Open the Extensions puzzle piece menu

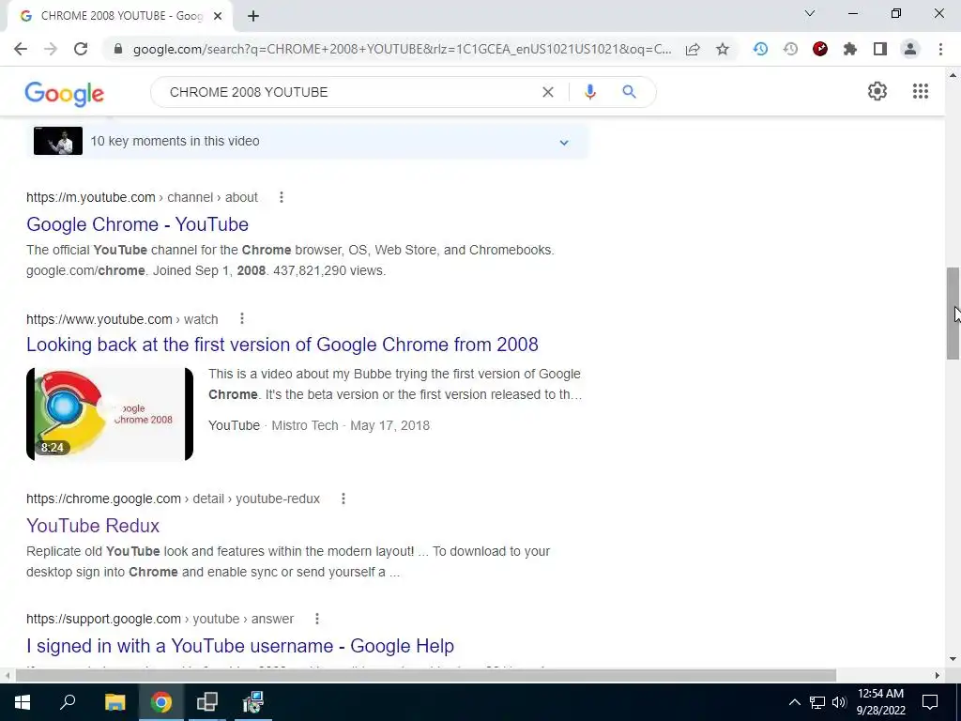click(x=850, y=49)
